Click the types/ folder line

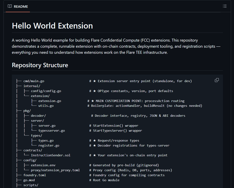click(36, 136)
